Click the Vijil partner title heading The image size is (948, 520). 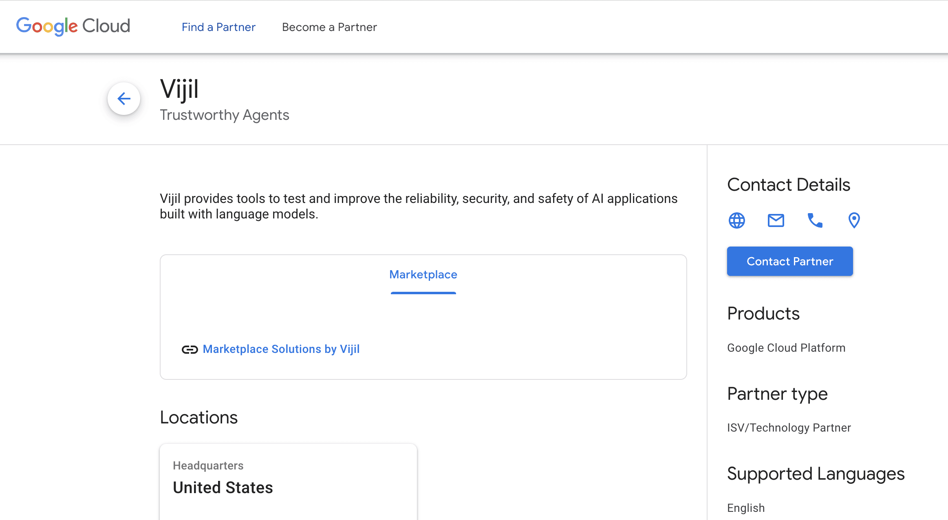tap(179, 89)
